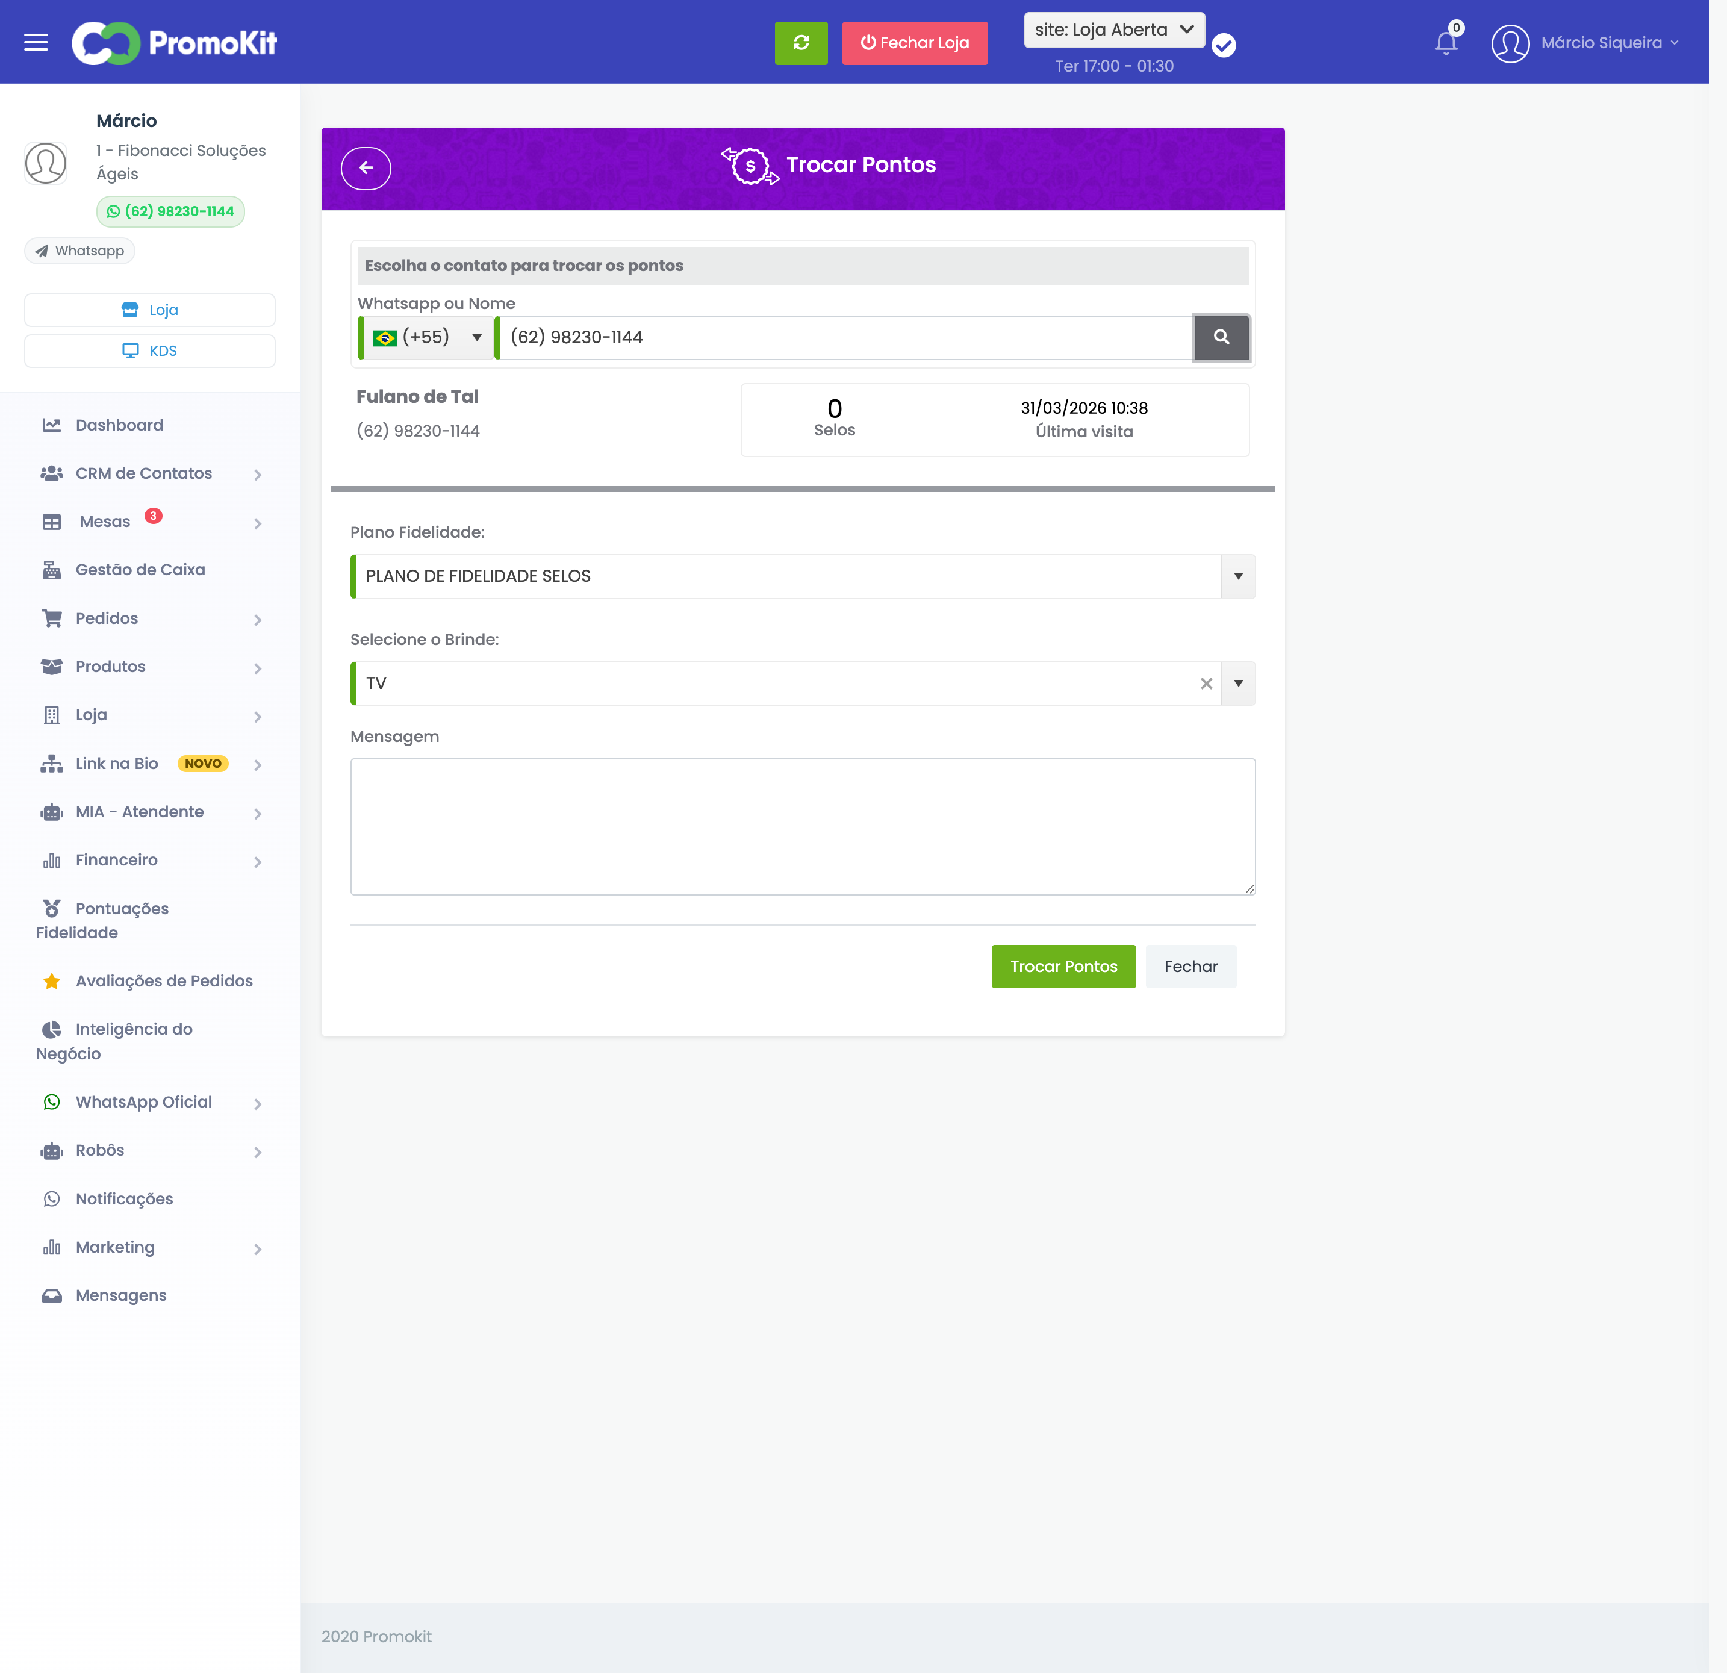Go to Dashboard
Screen dimensions: 1727x1673
pyautogui.click(x=119, y=425)
